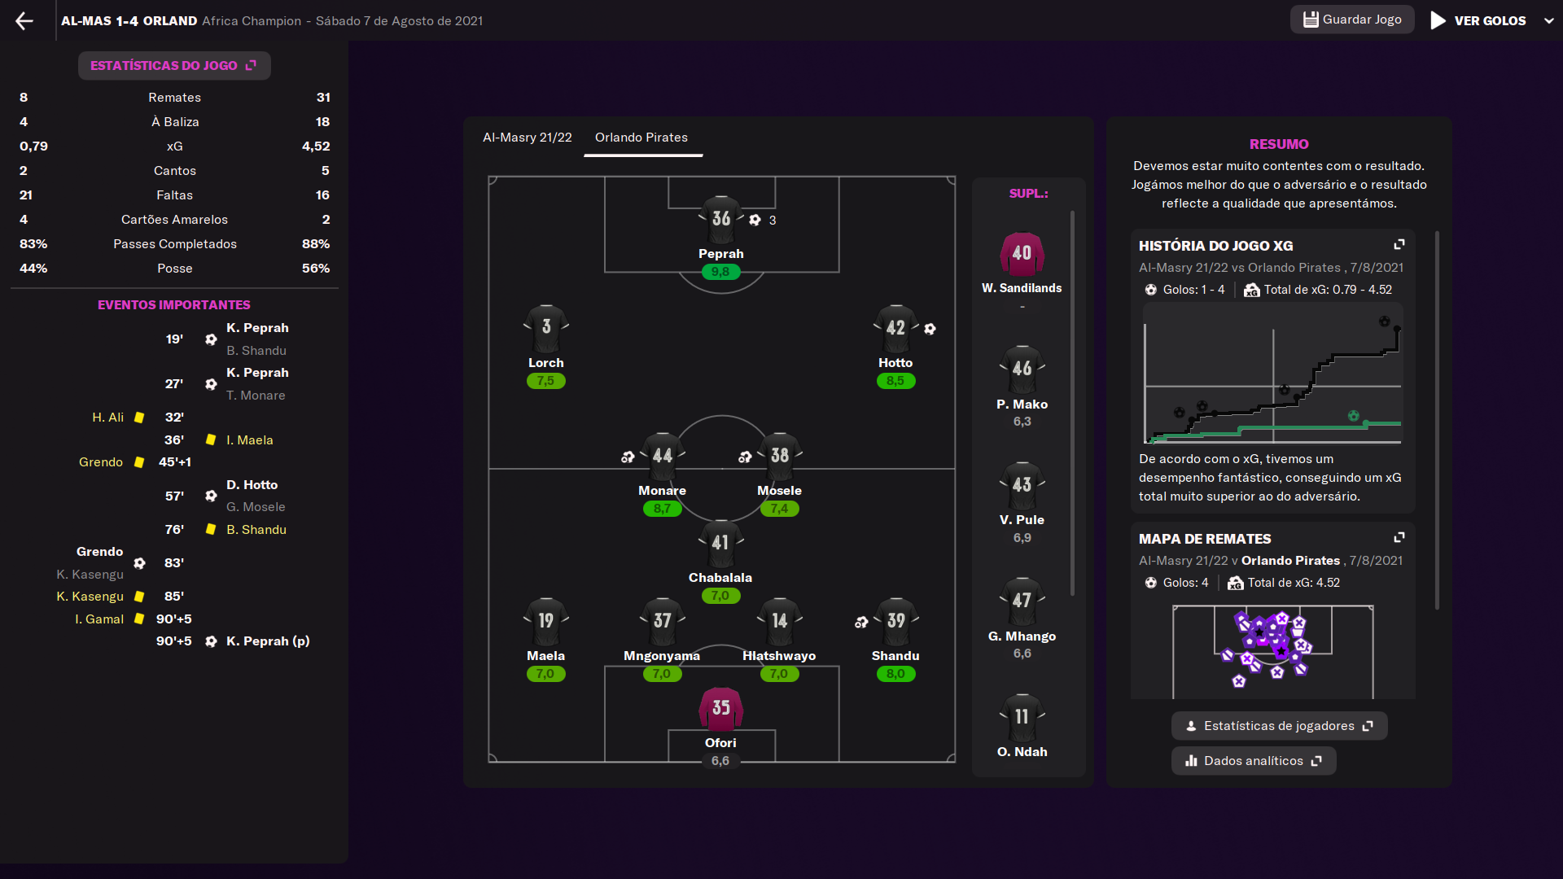Click Shandu's number 39 shirt

[895, 621]
